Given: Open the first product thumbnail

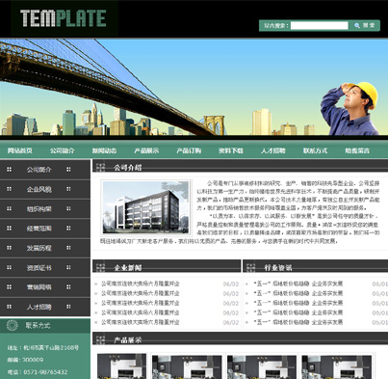Looking at the screenshot, I should (x=121, y=366).
